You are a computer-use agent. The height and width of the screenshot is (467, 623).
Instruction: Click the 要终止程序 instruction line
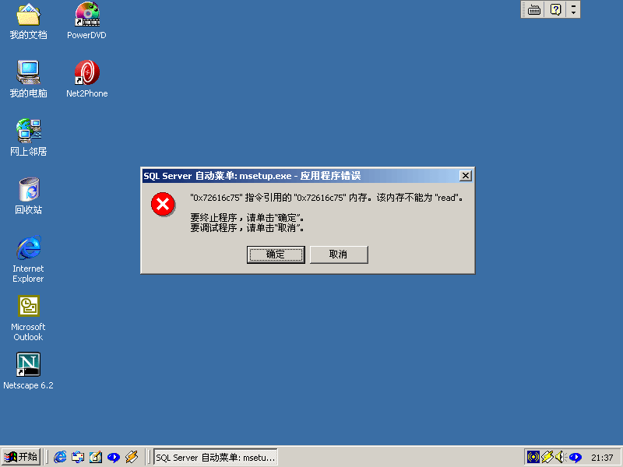pyautogui.click(x=247, y=218)
